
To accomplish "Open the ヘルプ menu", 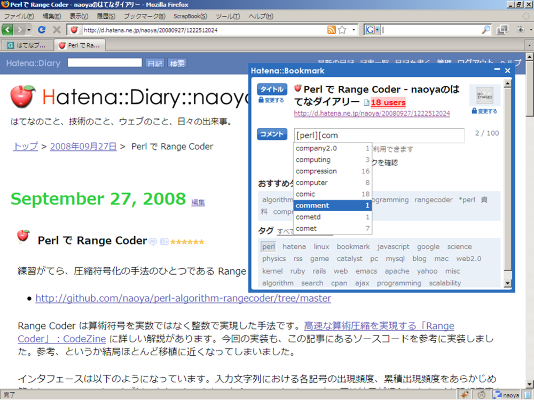I will coord(261,17).
